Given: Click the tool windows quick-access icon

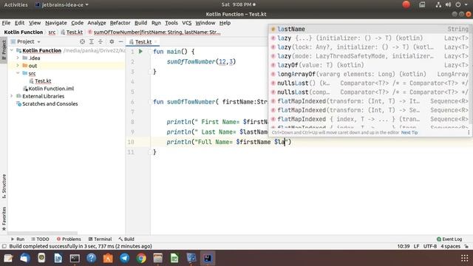Looking at the screenshot, I should (x=4, y=246).
